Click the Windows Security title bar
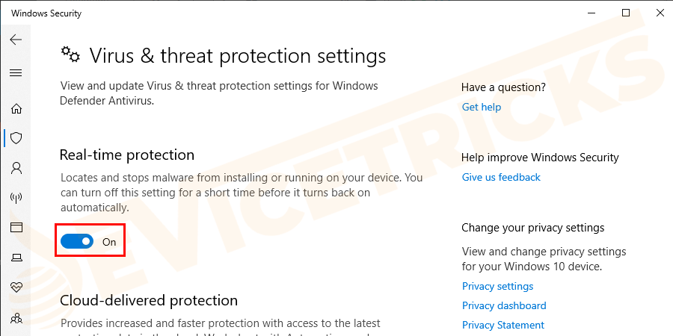Image resolution: width=673 pixels, height=336 pixels. [x=299, y=13]
